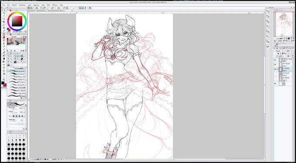Screen dimensions: 296x163
Task: Select the last anti-aliasing level dot
Action: (22, 116)
